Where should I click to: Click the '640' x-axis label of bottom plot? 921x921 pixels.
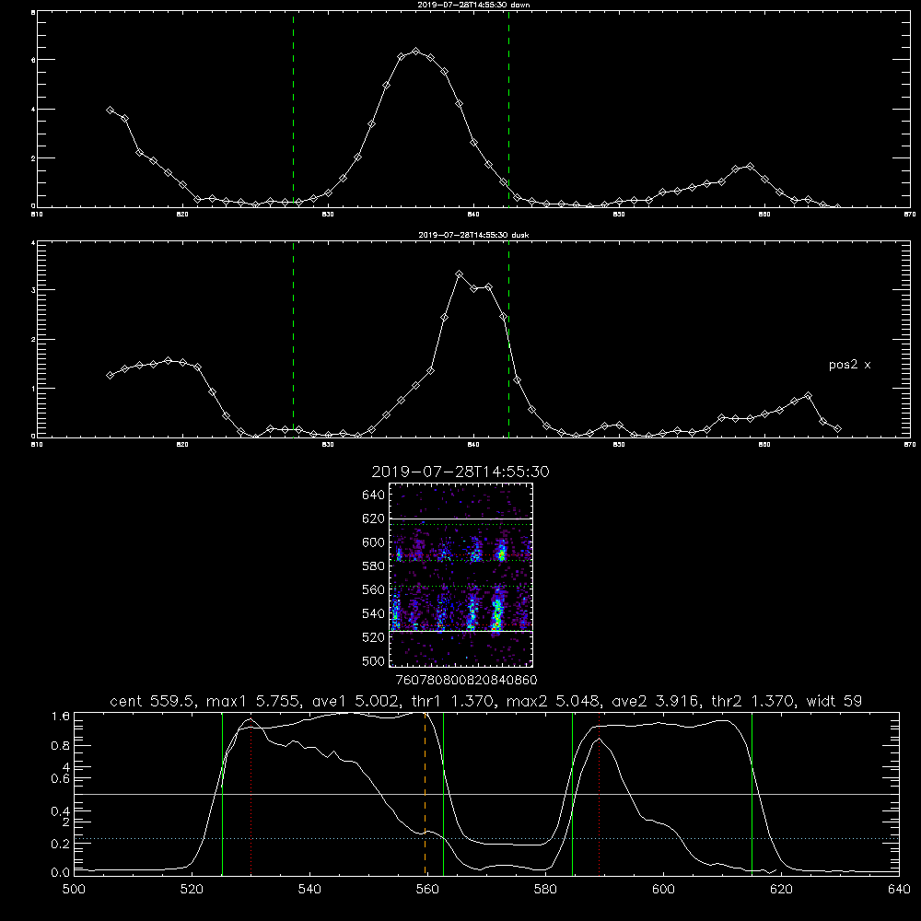[899, 890]
